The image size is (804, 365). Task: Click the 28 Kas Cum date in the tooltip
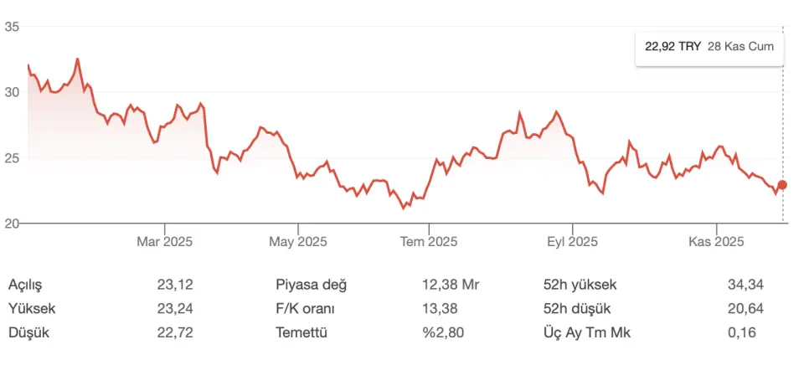[740, 47]
